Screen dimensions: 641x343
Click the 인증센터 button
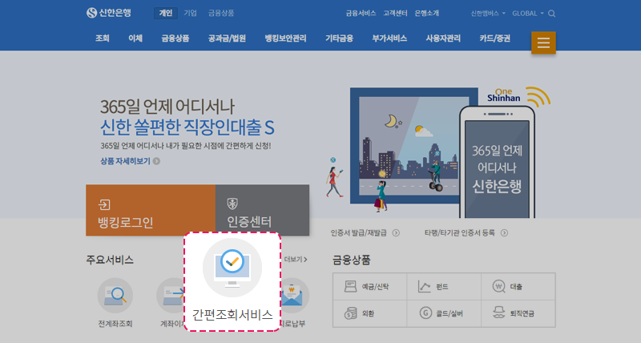(x=263, y=210)
